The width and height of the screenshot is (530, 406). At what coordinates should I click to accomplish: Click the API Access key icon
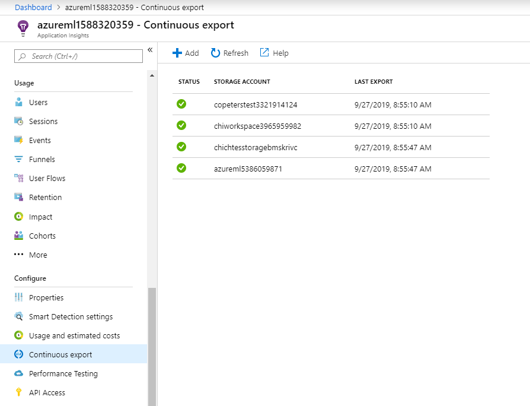(18, 392)
